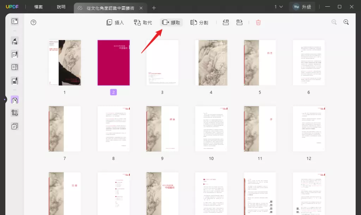Open the help question mark icon
The height and width of the screenshot is (215, 361).
pyautogui.click(x=33, y=23)
